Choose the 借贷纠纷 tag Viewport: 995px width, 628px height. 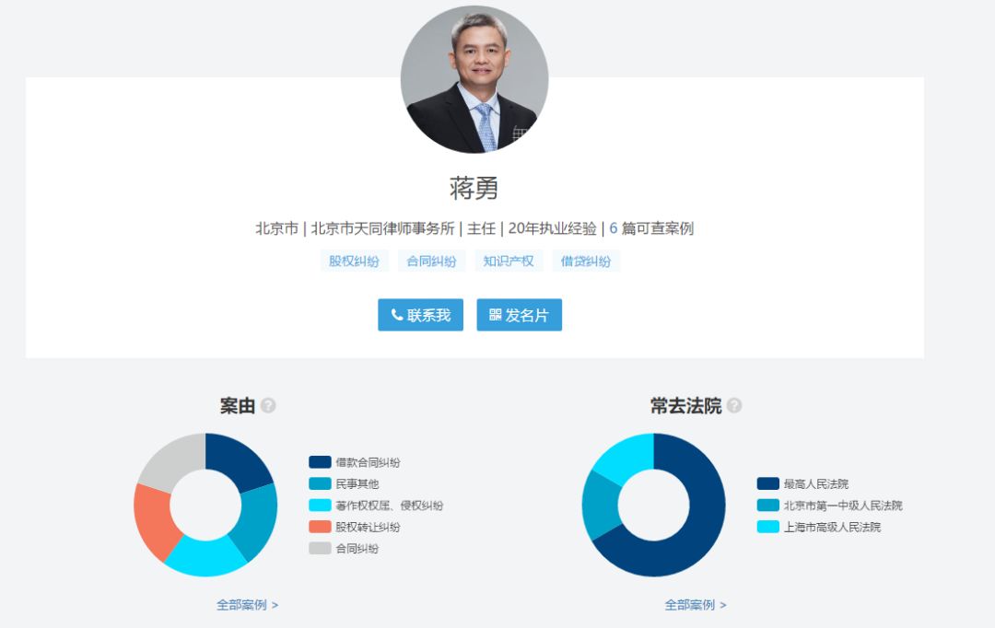point(586,261)
